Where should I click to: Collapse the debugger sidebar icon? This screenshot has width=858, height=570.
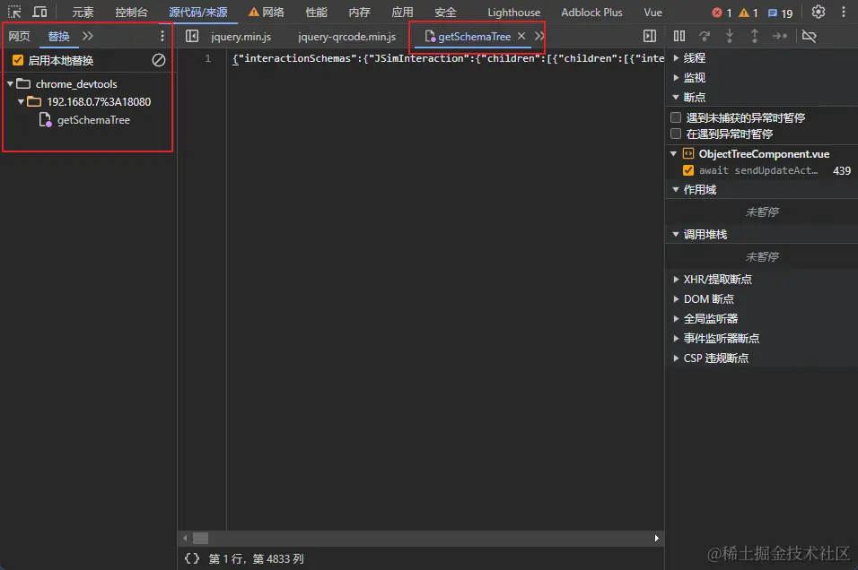tap(650, 36)
